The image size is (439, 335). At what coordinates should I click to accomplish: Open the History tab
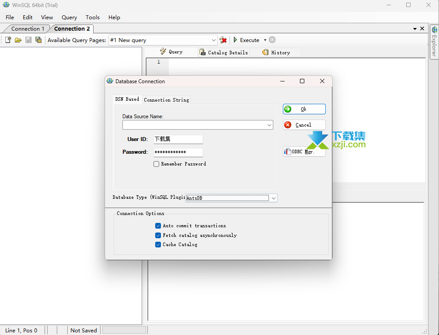(x=276, y=53)
